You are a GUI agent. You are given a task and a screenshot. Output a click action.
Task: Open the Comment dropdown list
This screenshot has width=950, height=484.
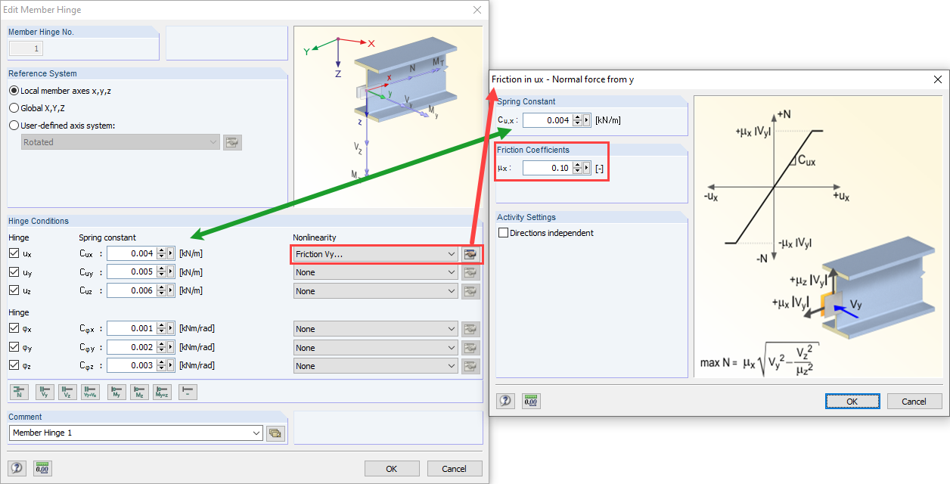point(256,433)
